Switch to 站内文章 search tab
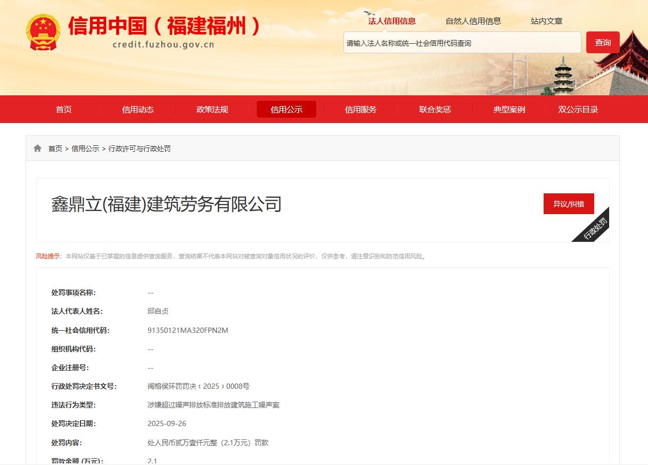The width and height of the screenshot is (648, 465). 546,21
